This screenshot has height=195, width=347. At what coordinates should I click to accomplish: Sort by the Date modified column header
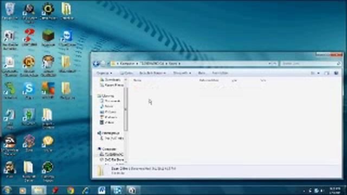(x=209, y=80)
